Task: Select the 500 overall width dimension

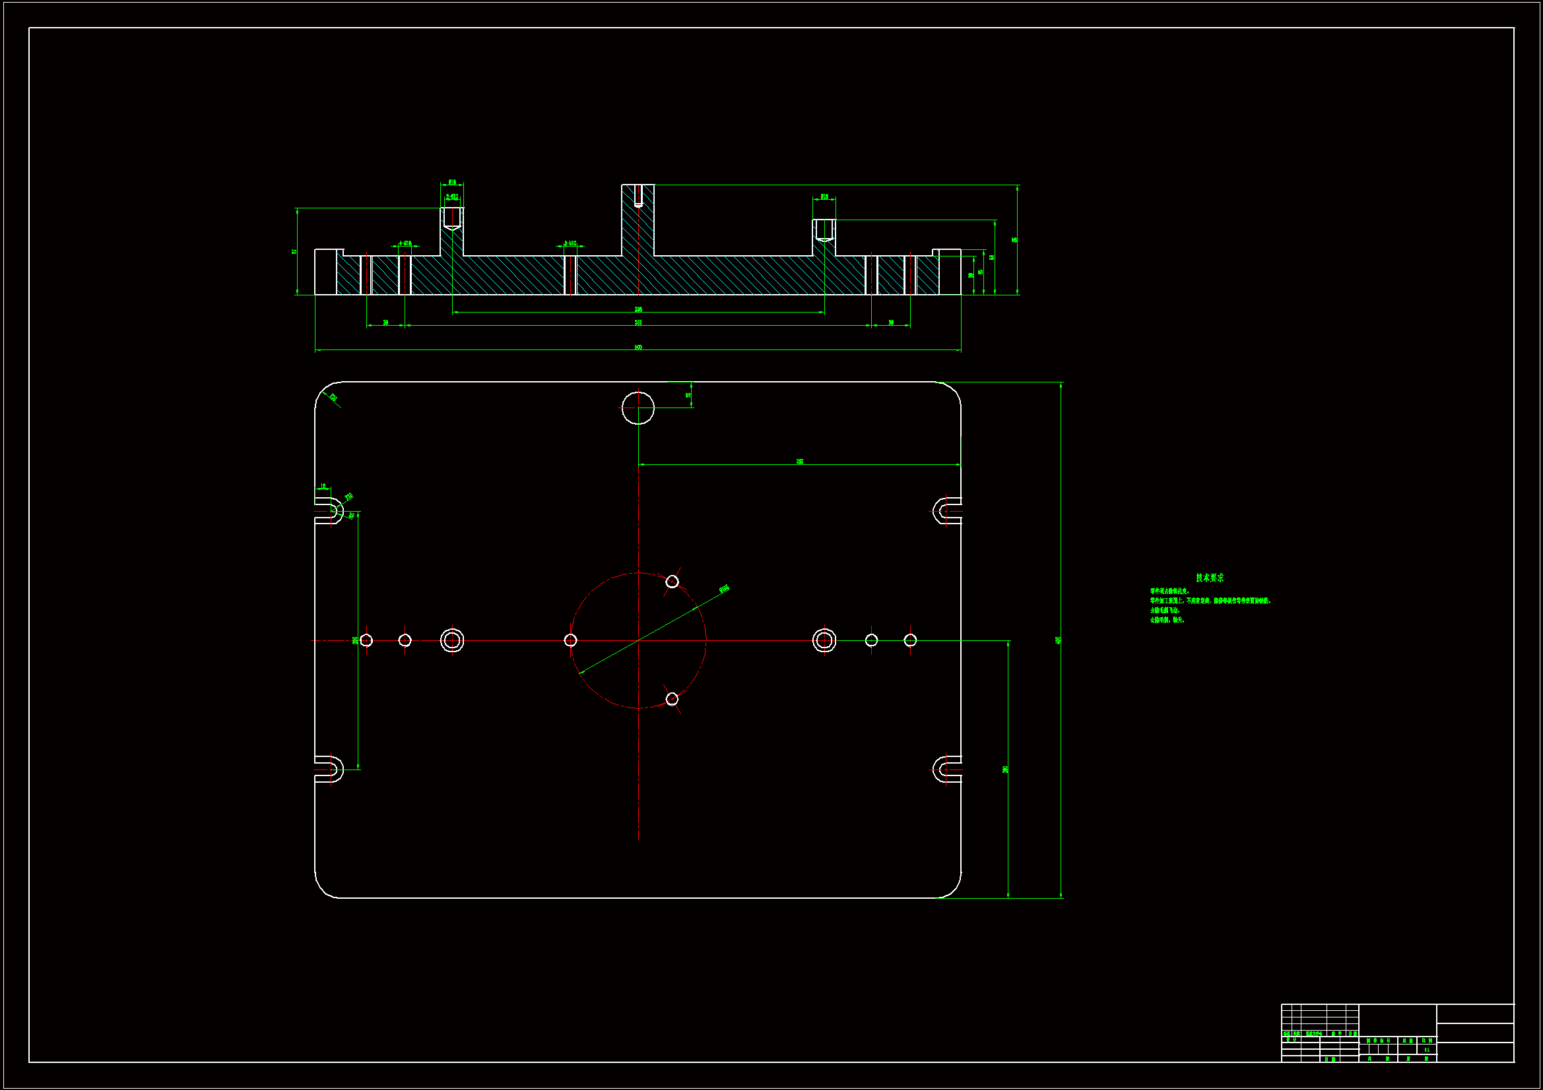Action: (x=638, y=348)
